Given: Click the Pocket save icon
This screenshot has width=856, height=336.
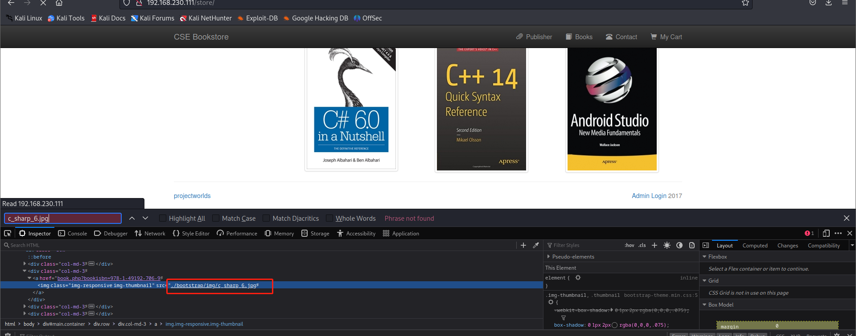Looking at the screenshot, I should click(813, 3).
